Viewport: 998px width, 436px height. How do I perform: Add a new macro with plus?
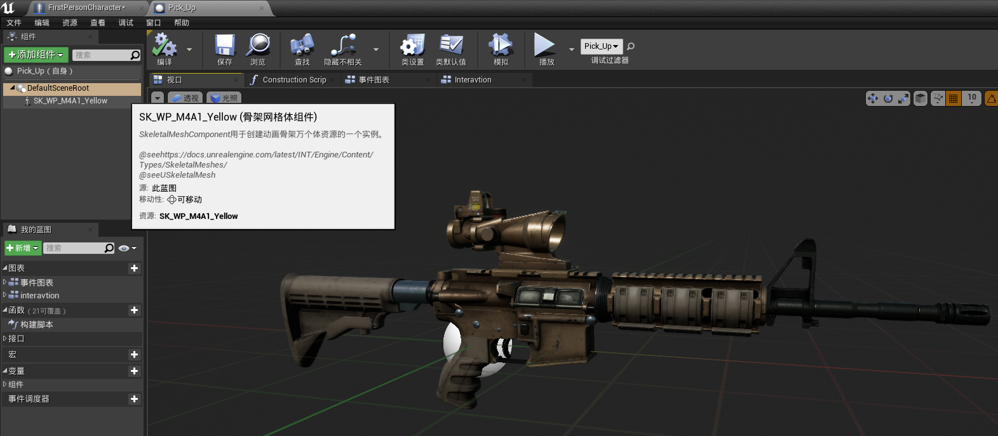[x=134, y=355]
